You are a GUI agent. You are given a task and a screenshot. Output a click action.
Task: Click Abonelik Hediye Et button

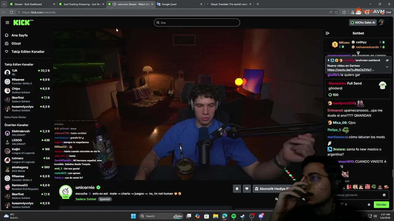click(x=273, y=189)
